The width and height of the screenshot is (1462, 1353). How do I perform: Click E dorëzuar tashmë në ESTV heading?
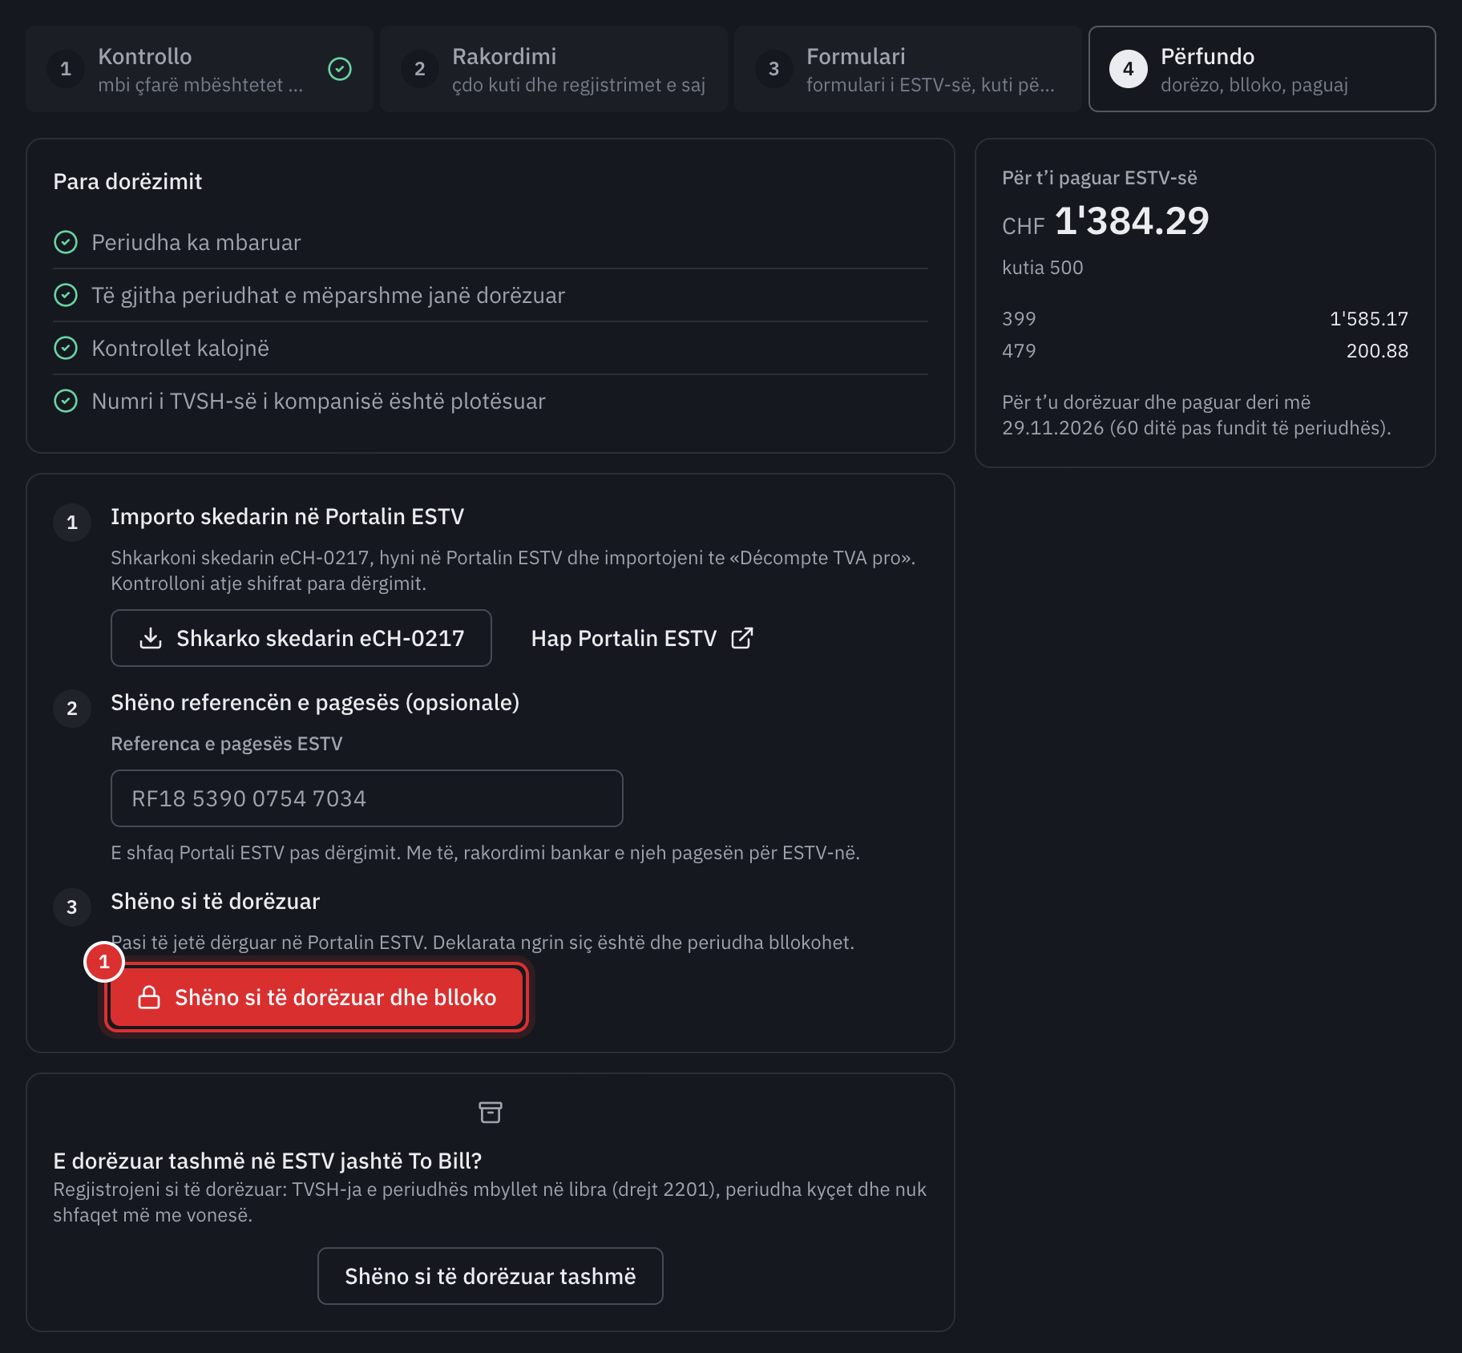click(268, 1161)
